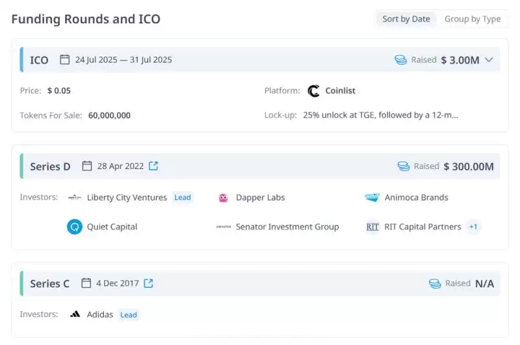This screenshot has width=520, height=345.
Task: Click the RIT Capital Partners logo
Action: coord(372,227)
